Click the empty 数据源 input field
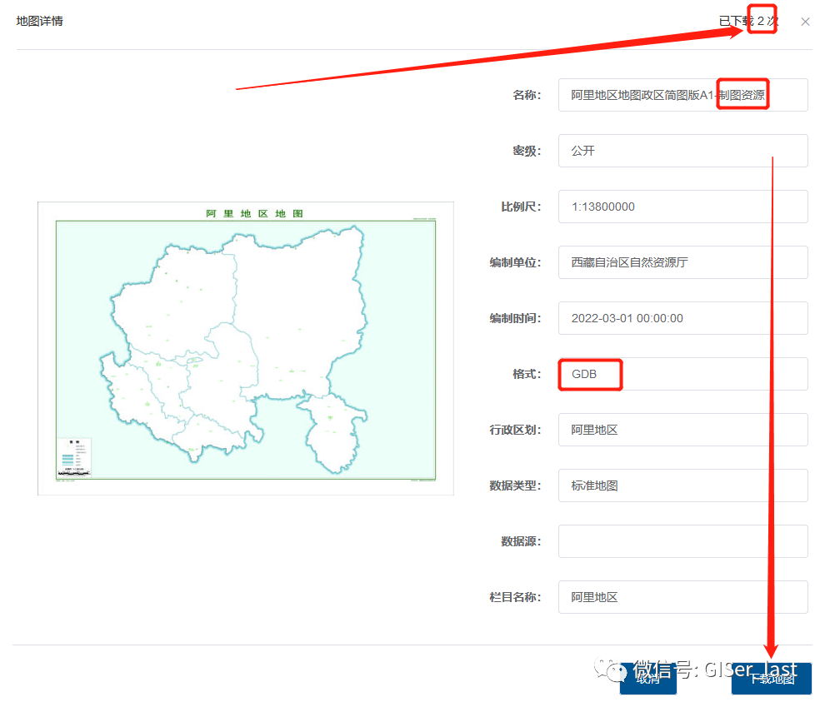The width and height of the screenshot is (825, 707). point(683,541)
